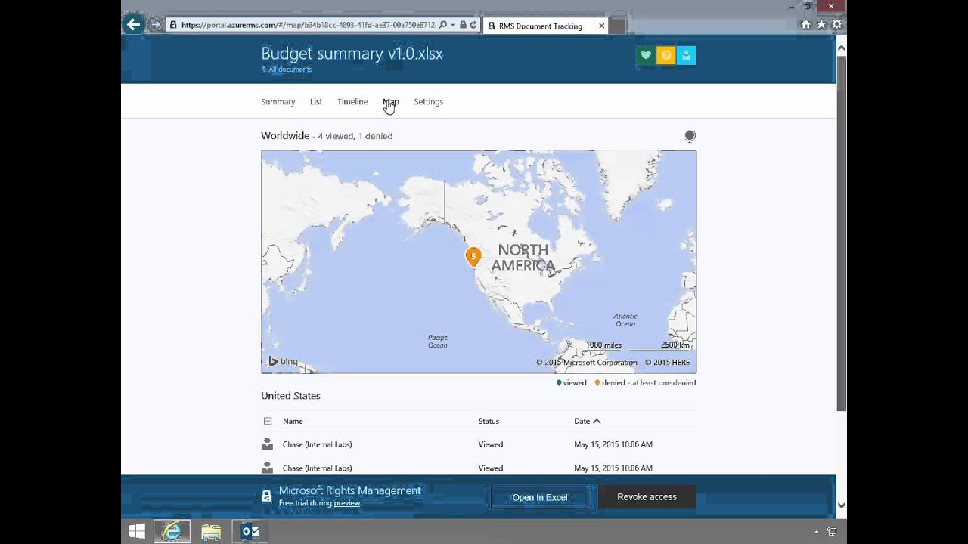Open Internet Explorer tools gear
968x544 pixels.
click(836, 25)
